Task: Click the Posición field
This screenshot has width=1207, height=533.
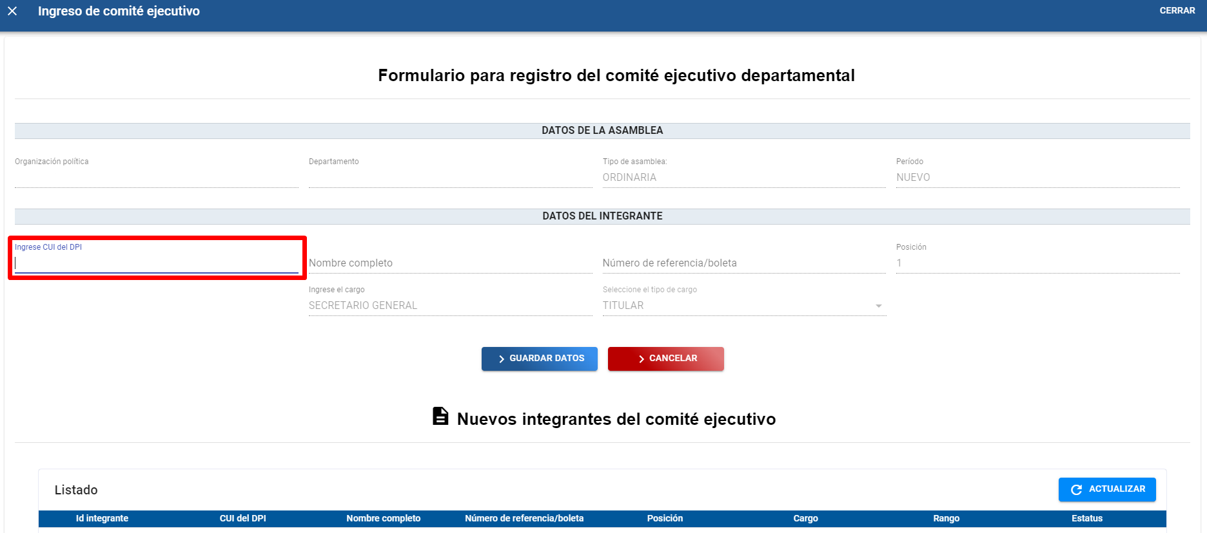Action: pos(1037,263)
